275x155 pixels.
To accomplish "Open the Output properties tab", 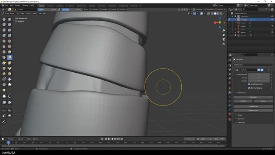I will (230, 70).
